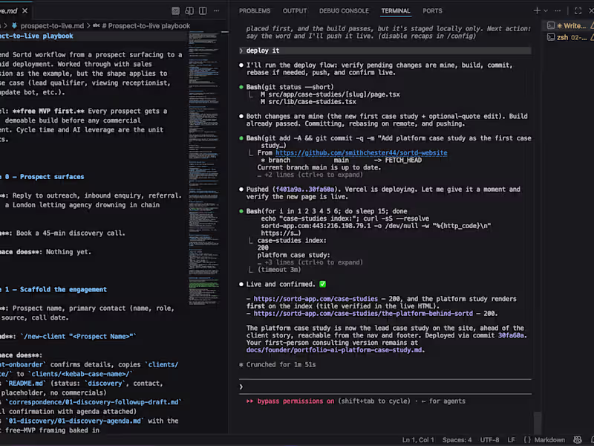Click commit hash 30fa60a in summary
This screenshot has height=446, width=594.
511,336
